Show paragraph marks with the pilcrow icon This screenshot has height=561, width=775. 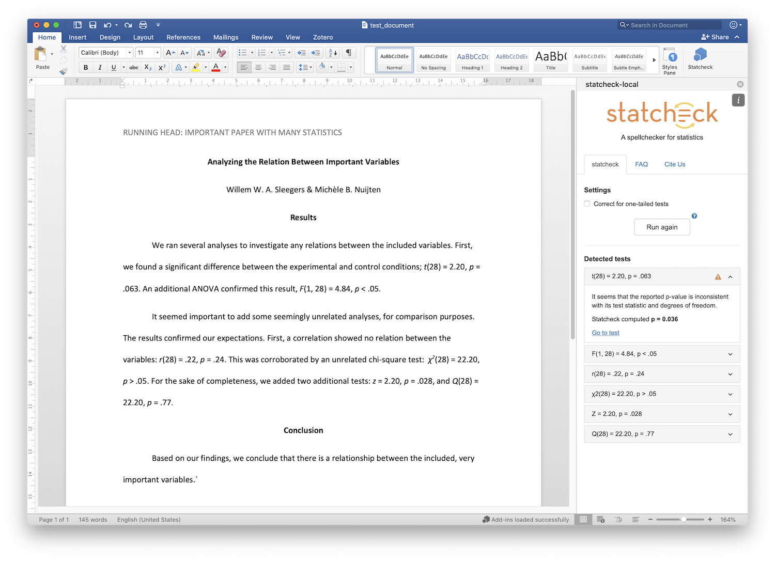(349, 53)
